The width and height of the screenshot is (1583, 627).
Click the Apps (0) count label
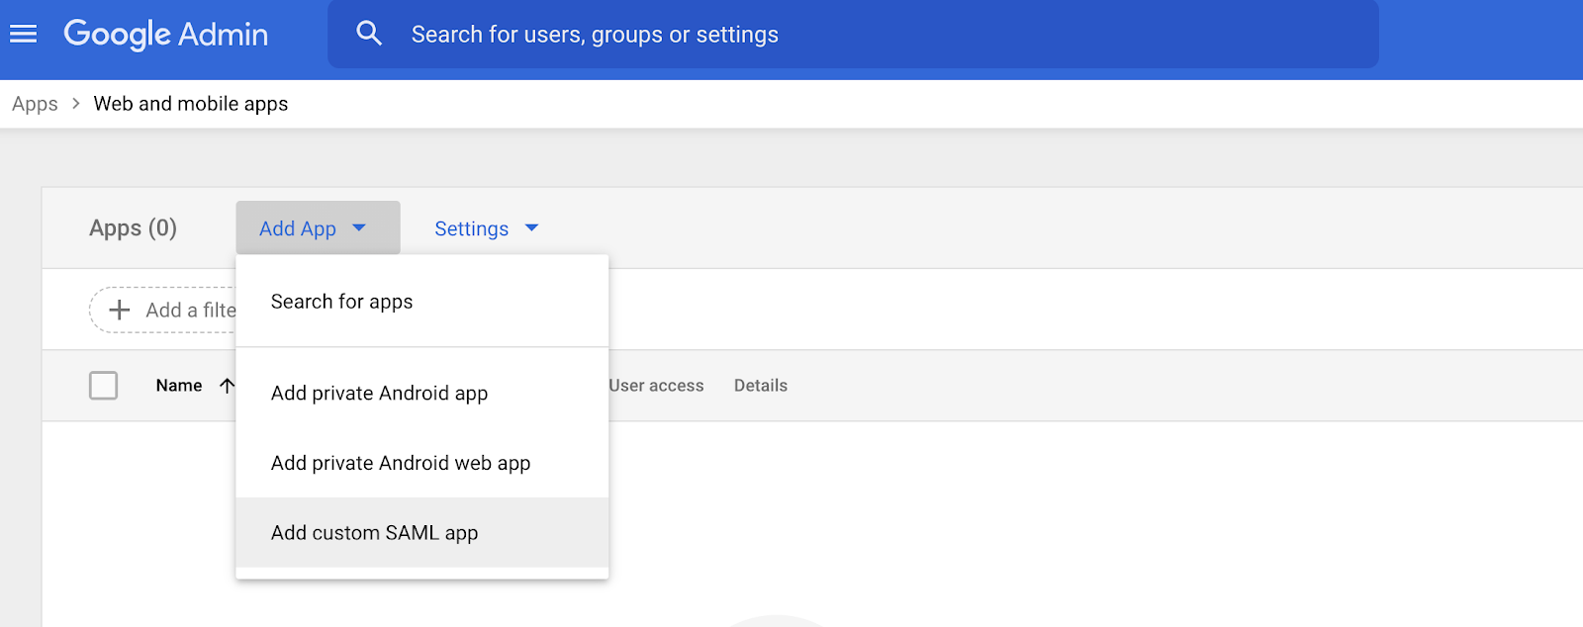click(133, 228)
